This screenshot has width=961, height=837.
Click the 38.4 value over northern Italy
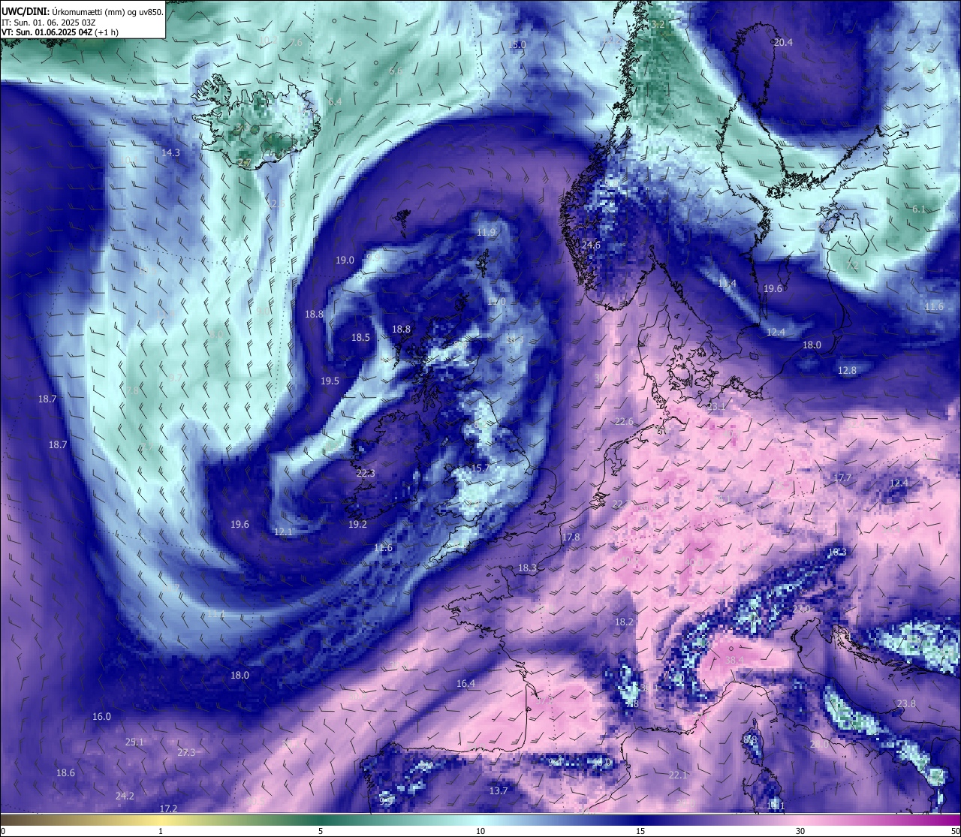[x=734, y=661]
